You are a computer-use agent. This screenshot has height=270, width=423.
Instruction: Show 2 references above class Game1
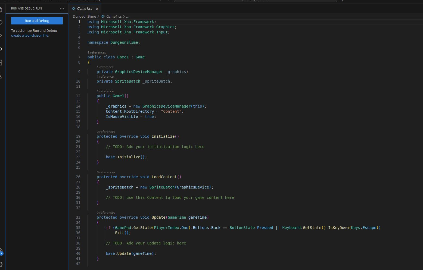[97, 52]
